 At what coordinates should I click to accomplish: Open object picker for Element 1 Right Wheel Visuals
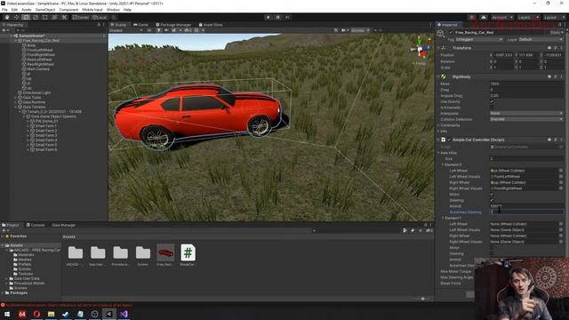pyautogui.click(x=561, y=242)
